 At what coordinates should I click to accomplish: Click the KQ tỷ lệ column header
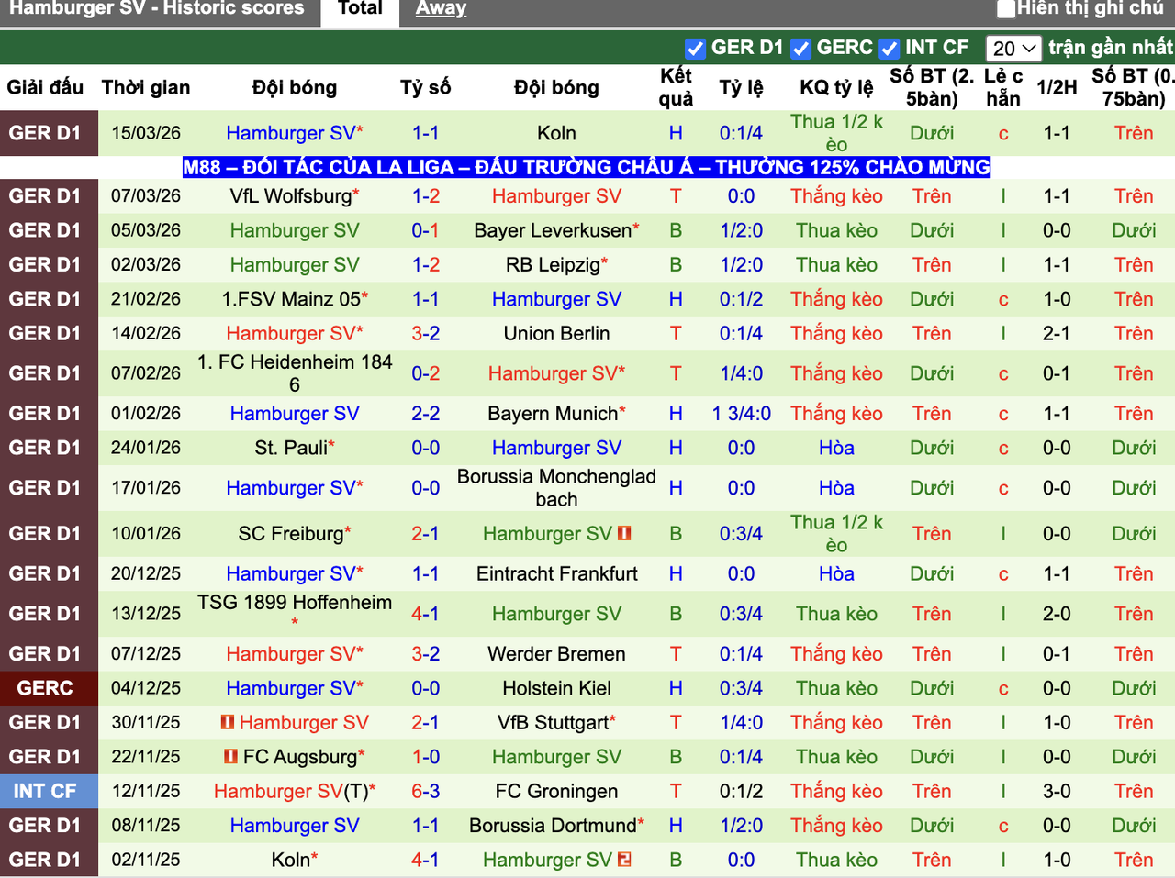tap(836, 87)
